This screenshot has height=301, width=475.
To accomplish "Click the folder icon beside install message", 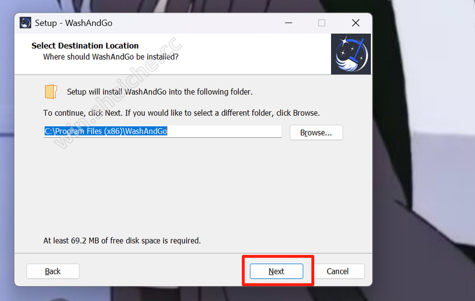I will (51, 92).
